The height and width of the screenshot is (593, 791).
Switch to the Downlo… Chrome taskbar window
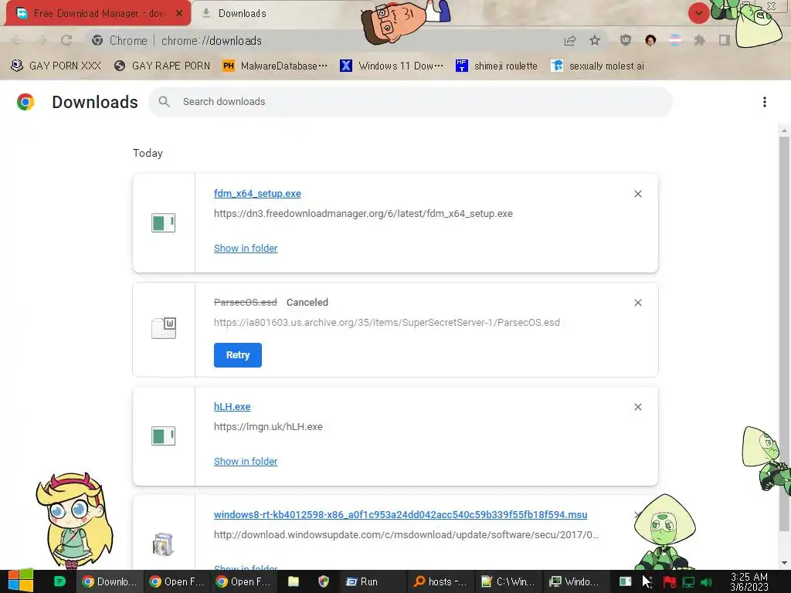pyautogui.click(x=110, y=581)
